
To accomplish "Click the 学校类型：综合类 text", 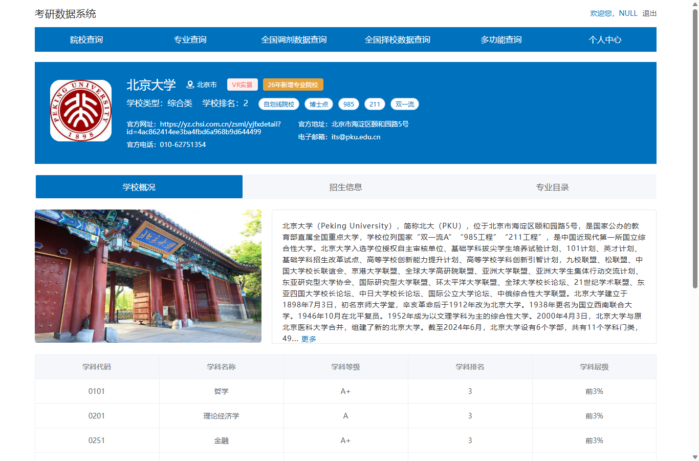I will [x=160, y=103].
